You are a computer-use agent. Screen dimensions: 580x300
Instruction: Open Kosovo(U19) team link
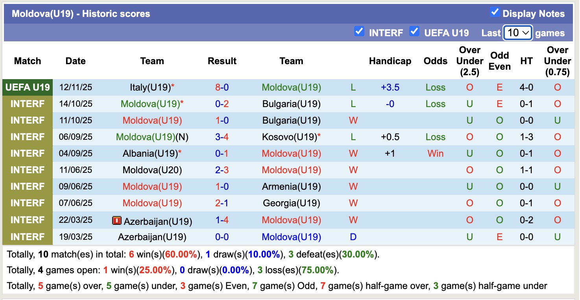pyautogui.click(x=289, y=137)
